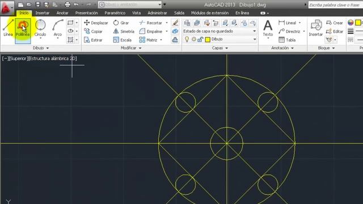
Task: Activate the Empalme fillet tool
Action: 151,31
